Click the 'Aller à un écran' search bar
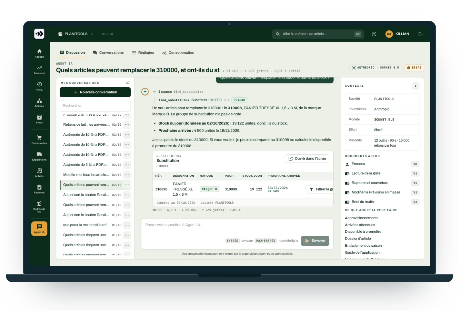This screenshot has height=311, width=459. point(318,34)
